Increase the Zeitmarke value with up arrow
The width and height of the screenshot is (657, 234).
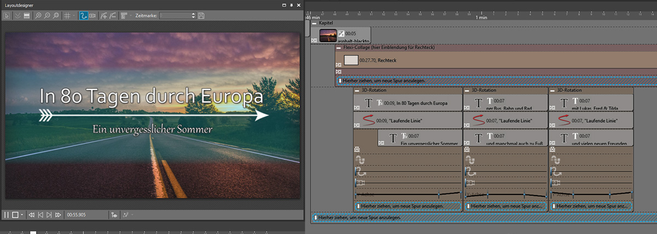[194, 14]
